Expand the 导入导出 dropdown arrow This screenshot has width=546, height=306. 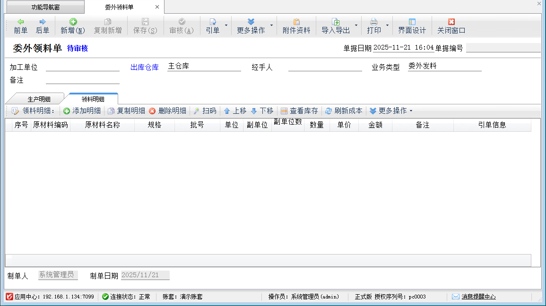(x=356, y=25)
